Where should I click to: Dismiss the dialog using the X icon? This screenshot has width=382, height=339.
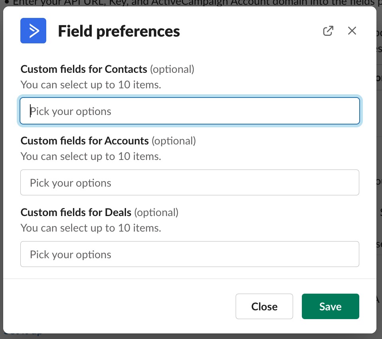coord(352,31)
